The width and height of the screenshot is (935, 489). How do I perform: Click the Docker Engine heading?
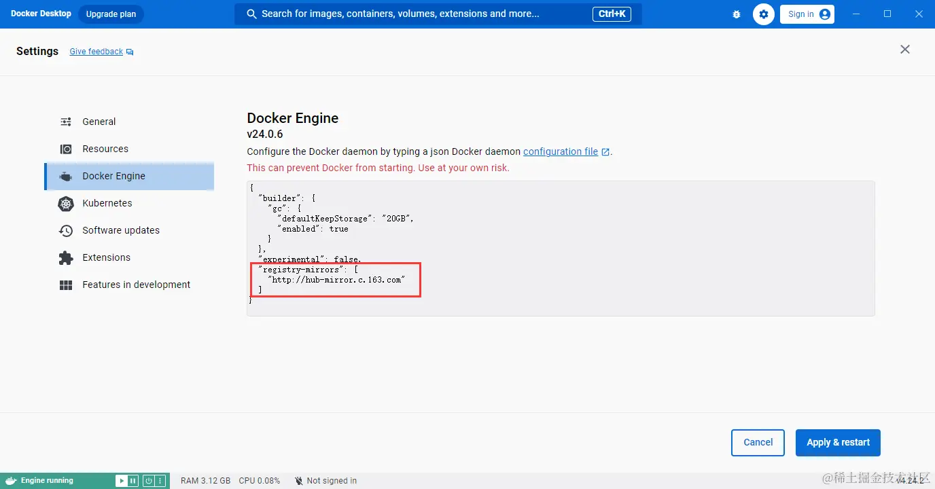(x=293, y=118)
